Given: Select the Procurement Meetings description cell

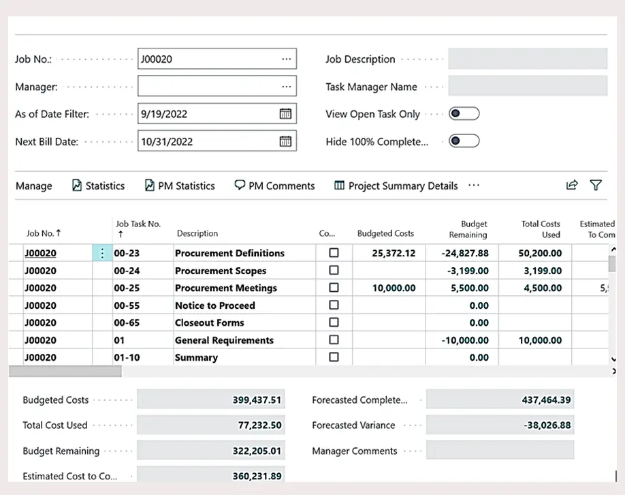Looking at the screenshot, I should [244, 288].
